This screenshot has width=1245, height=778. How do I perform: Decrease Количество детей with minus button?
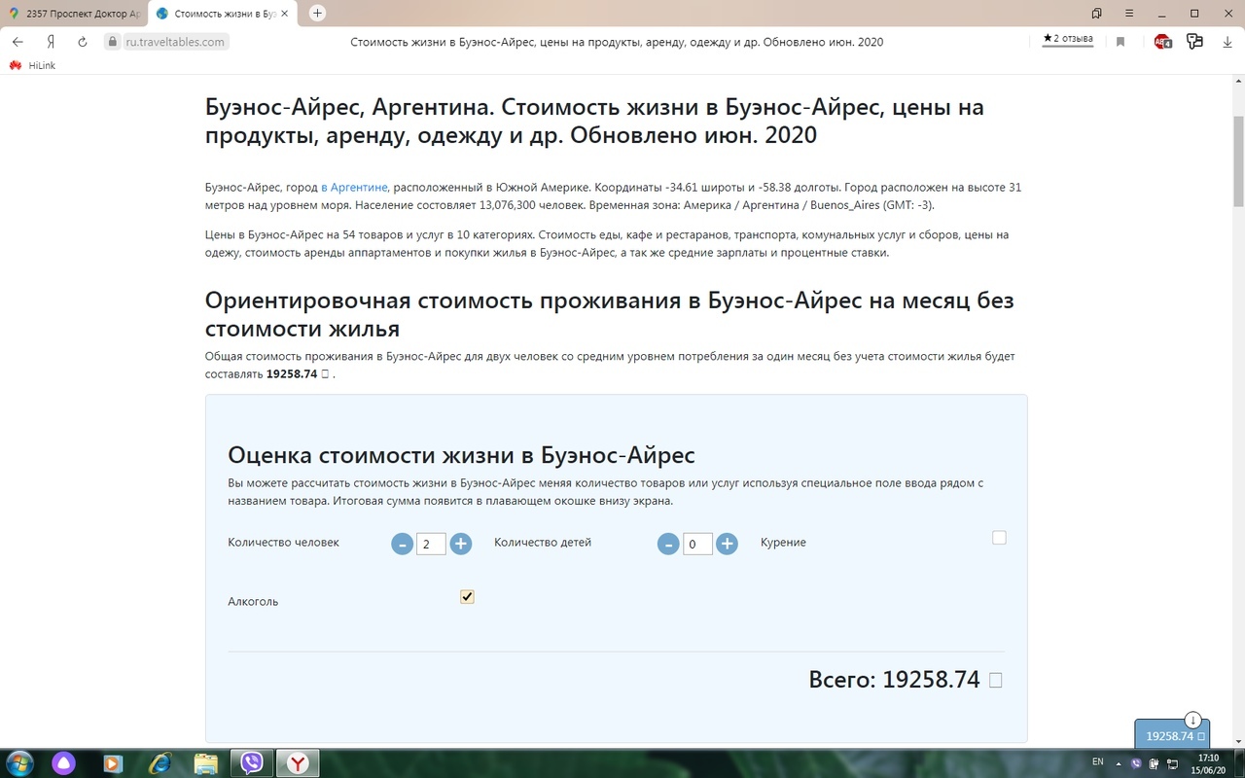point(668,544)
